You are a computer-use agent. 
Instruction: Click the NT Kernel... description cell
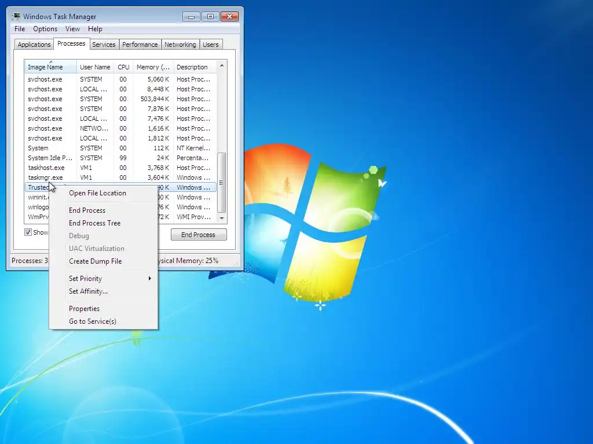tap(193, 148)
